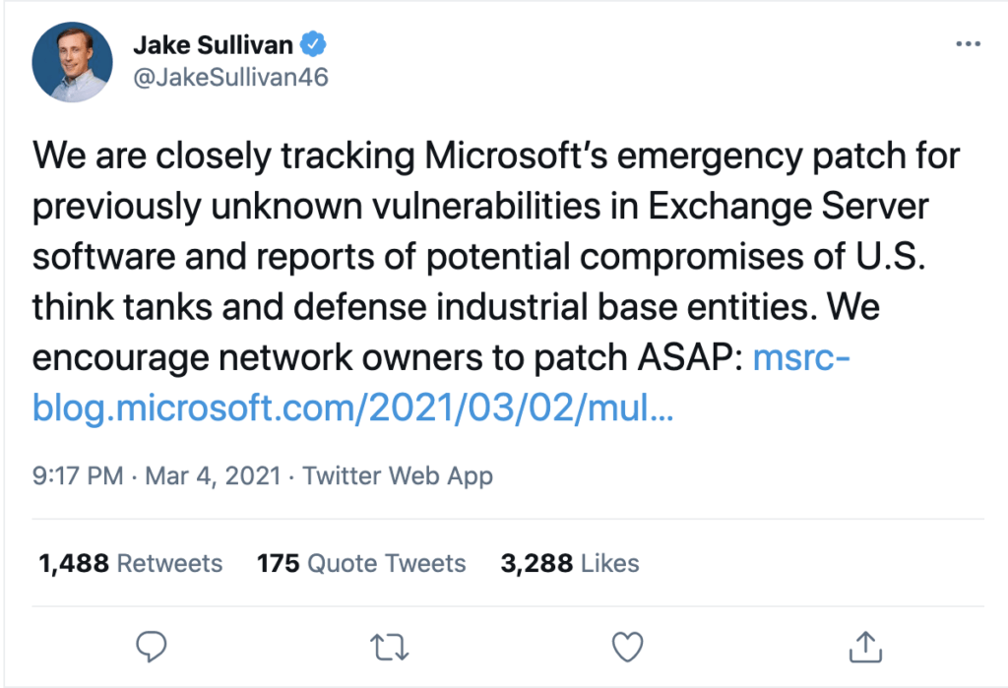View 3,288 Likes
The image size is (1008, 688).
[x=571, y=564]
